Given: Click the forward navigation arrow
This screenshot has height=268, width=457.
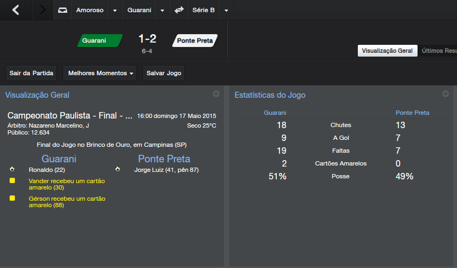Looking at the screenshot, I should [43, 10].
